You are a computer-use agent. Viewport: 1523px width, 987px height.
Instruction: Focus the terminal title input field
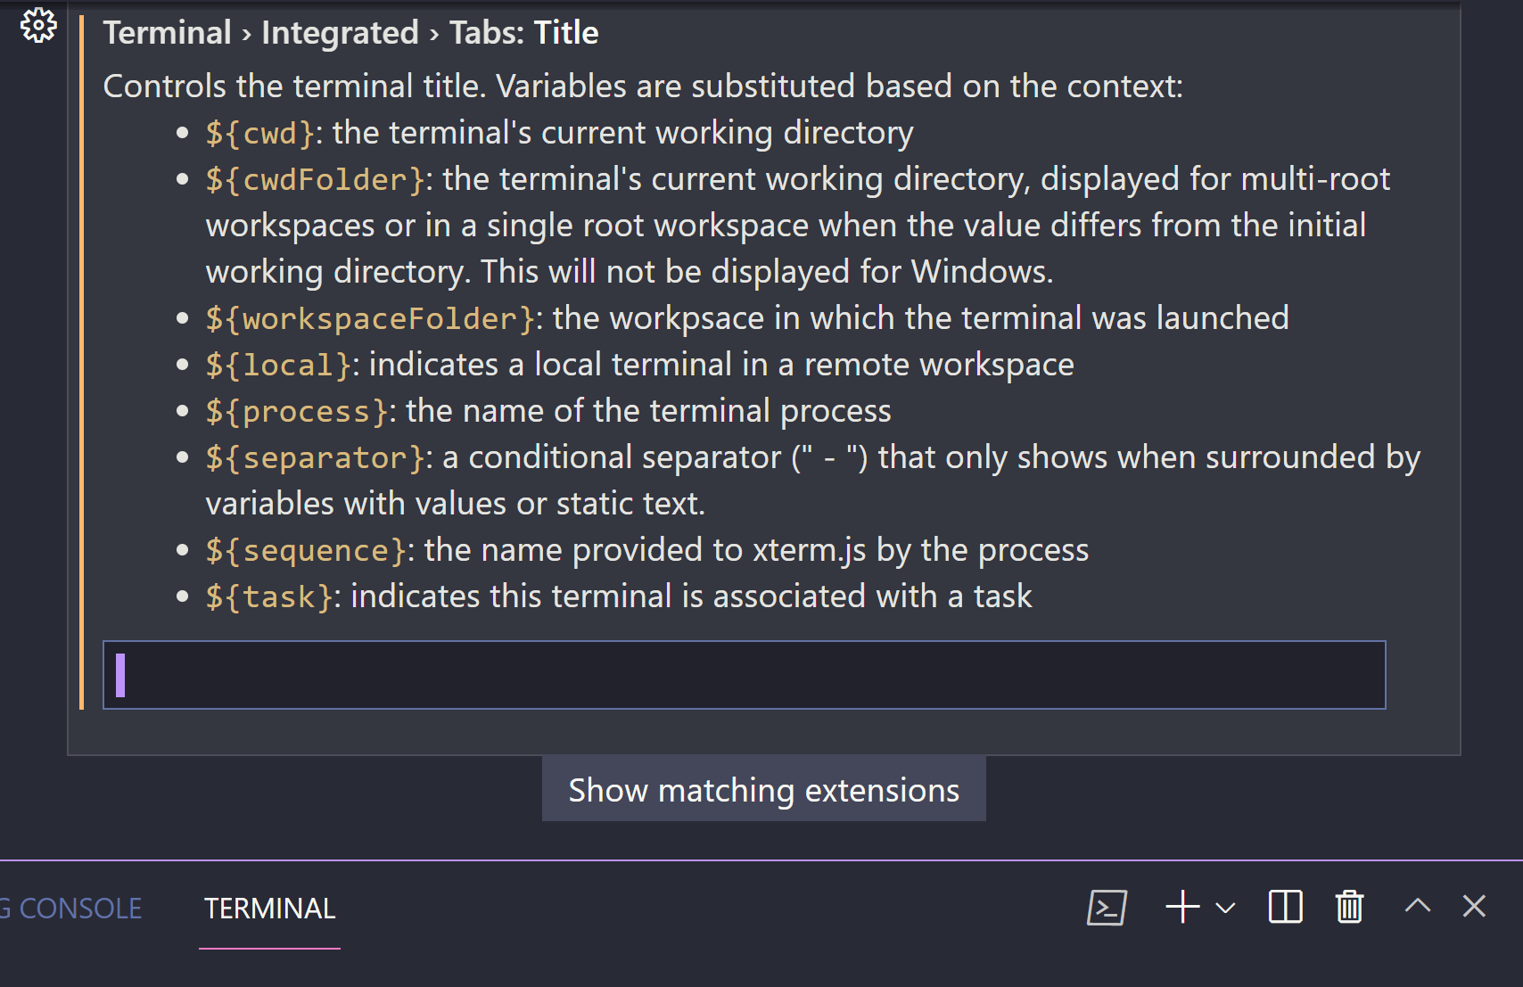[745, 675]
